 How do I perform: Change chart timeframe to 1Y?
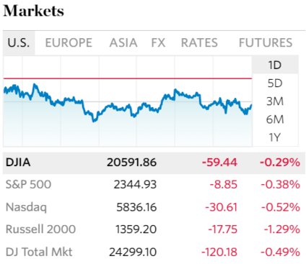coord(275,137)
